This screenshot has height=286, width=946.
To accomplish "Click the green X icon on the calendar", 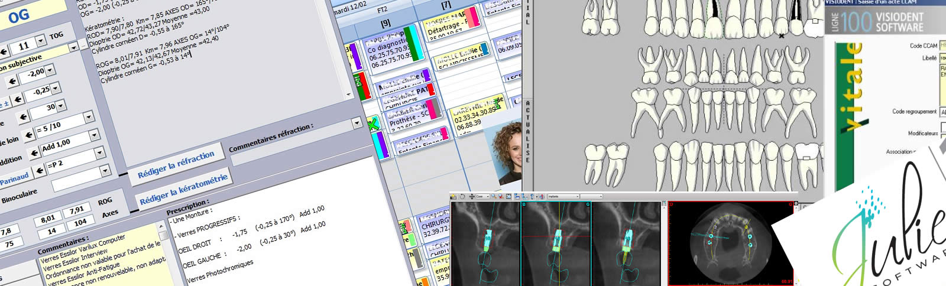I will coord(372,124).
